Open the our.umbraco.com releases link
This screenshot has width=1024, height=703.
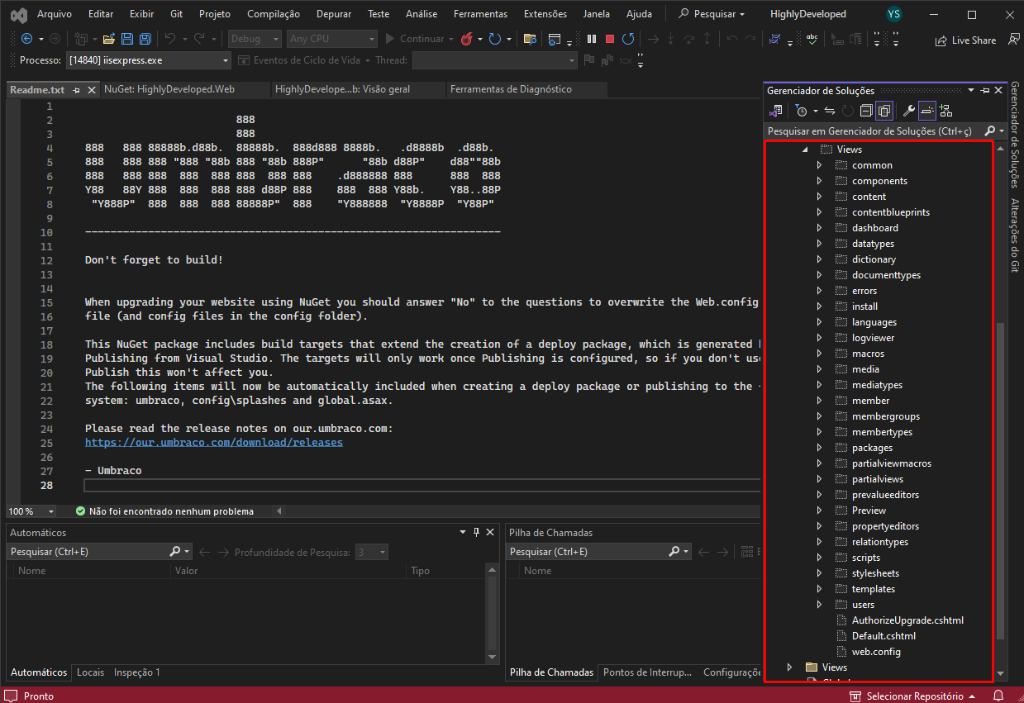tap(213, 443)
